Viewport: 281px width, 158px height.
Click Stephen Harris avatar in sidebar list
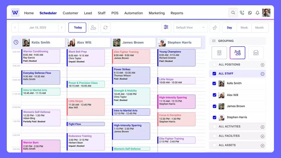[221, 117]
